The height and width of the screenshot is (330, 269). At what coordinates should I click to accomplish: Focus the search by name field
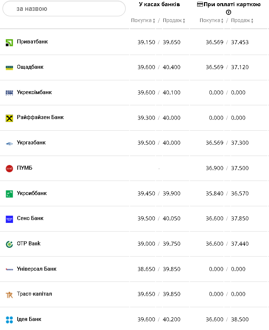tap(64, 9)
